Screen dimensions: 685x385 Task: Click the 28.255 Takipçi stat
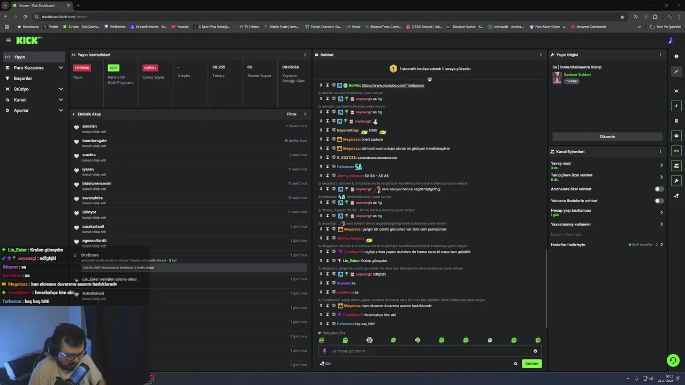219,71
